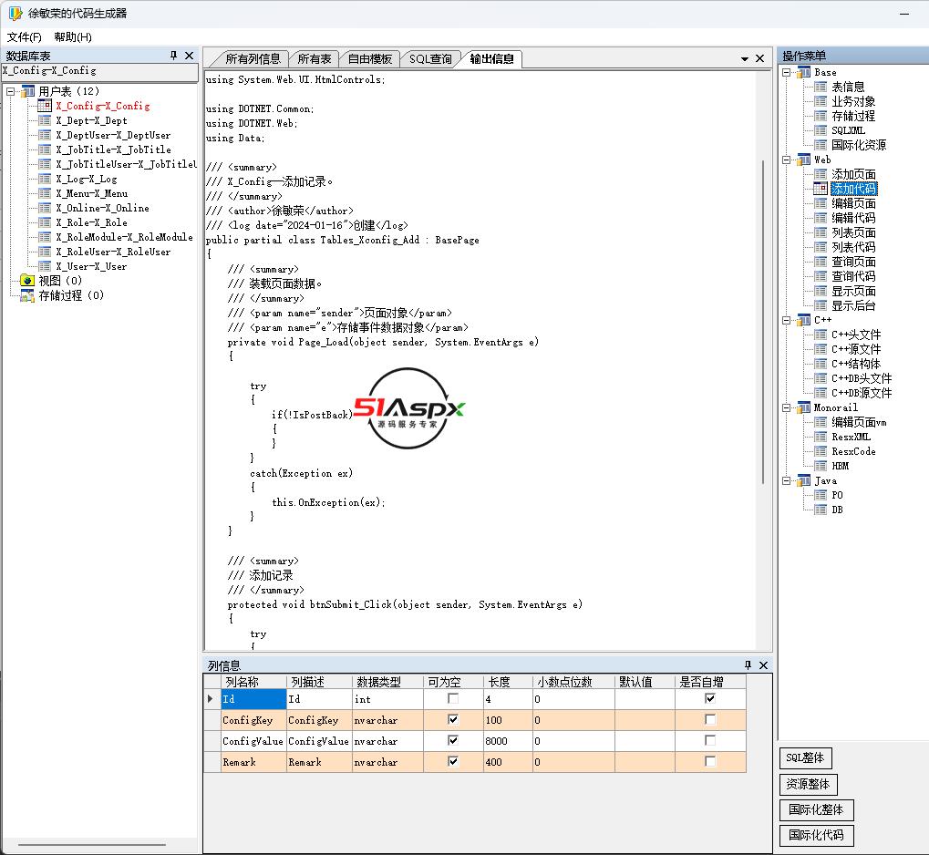Click the X_Dept-X_Dept table icon
The image size is (929, 855).
pyautogui.click(x=45, y=120)
